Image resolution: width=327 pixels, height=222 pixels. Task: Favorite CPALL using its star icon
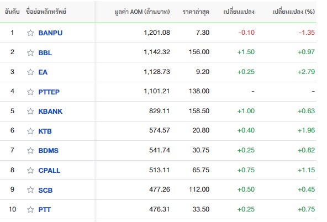(x=30, y=170)
